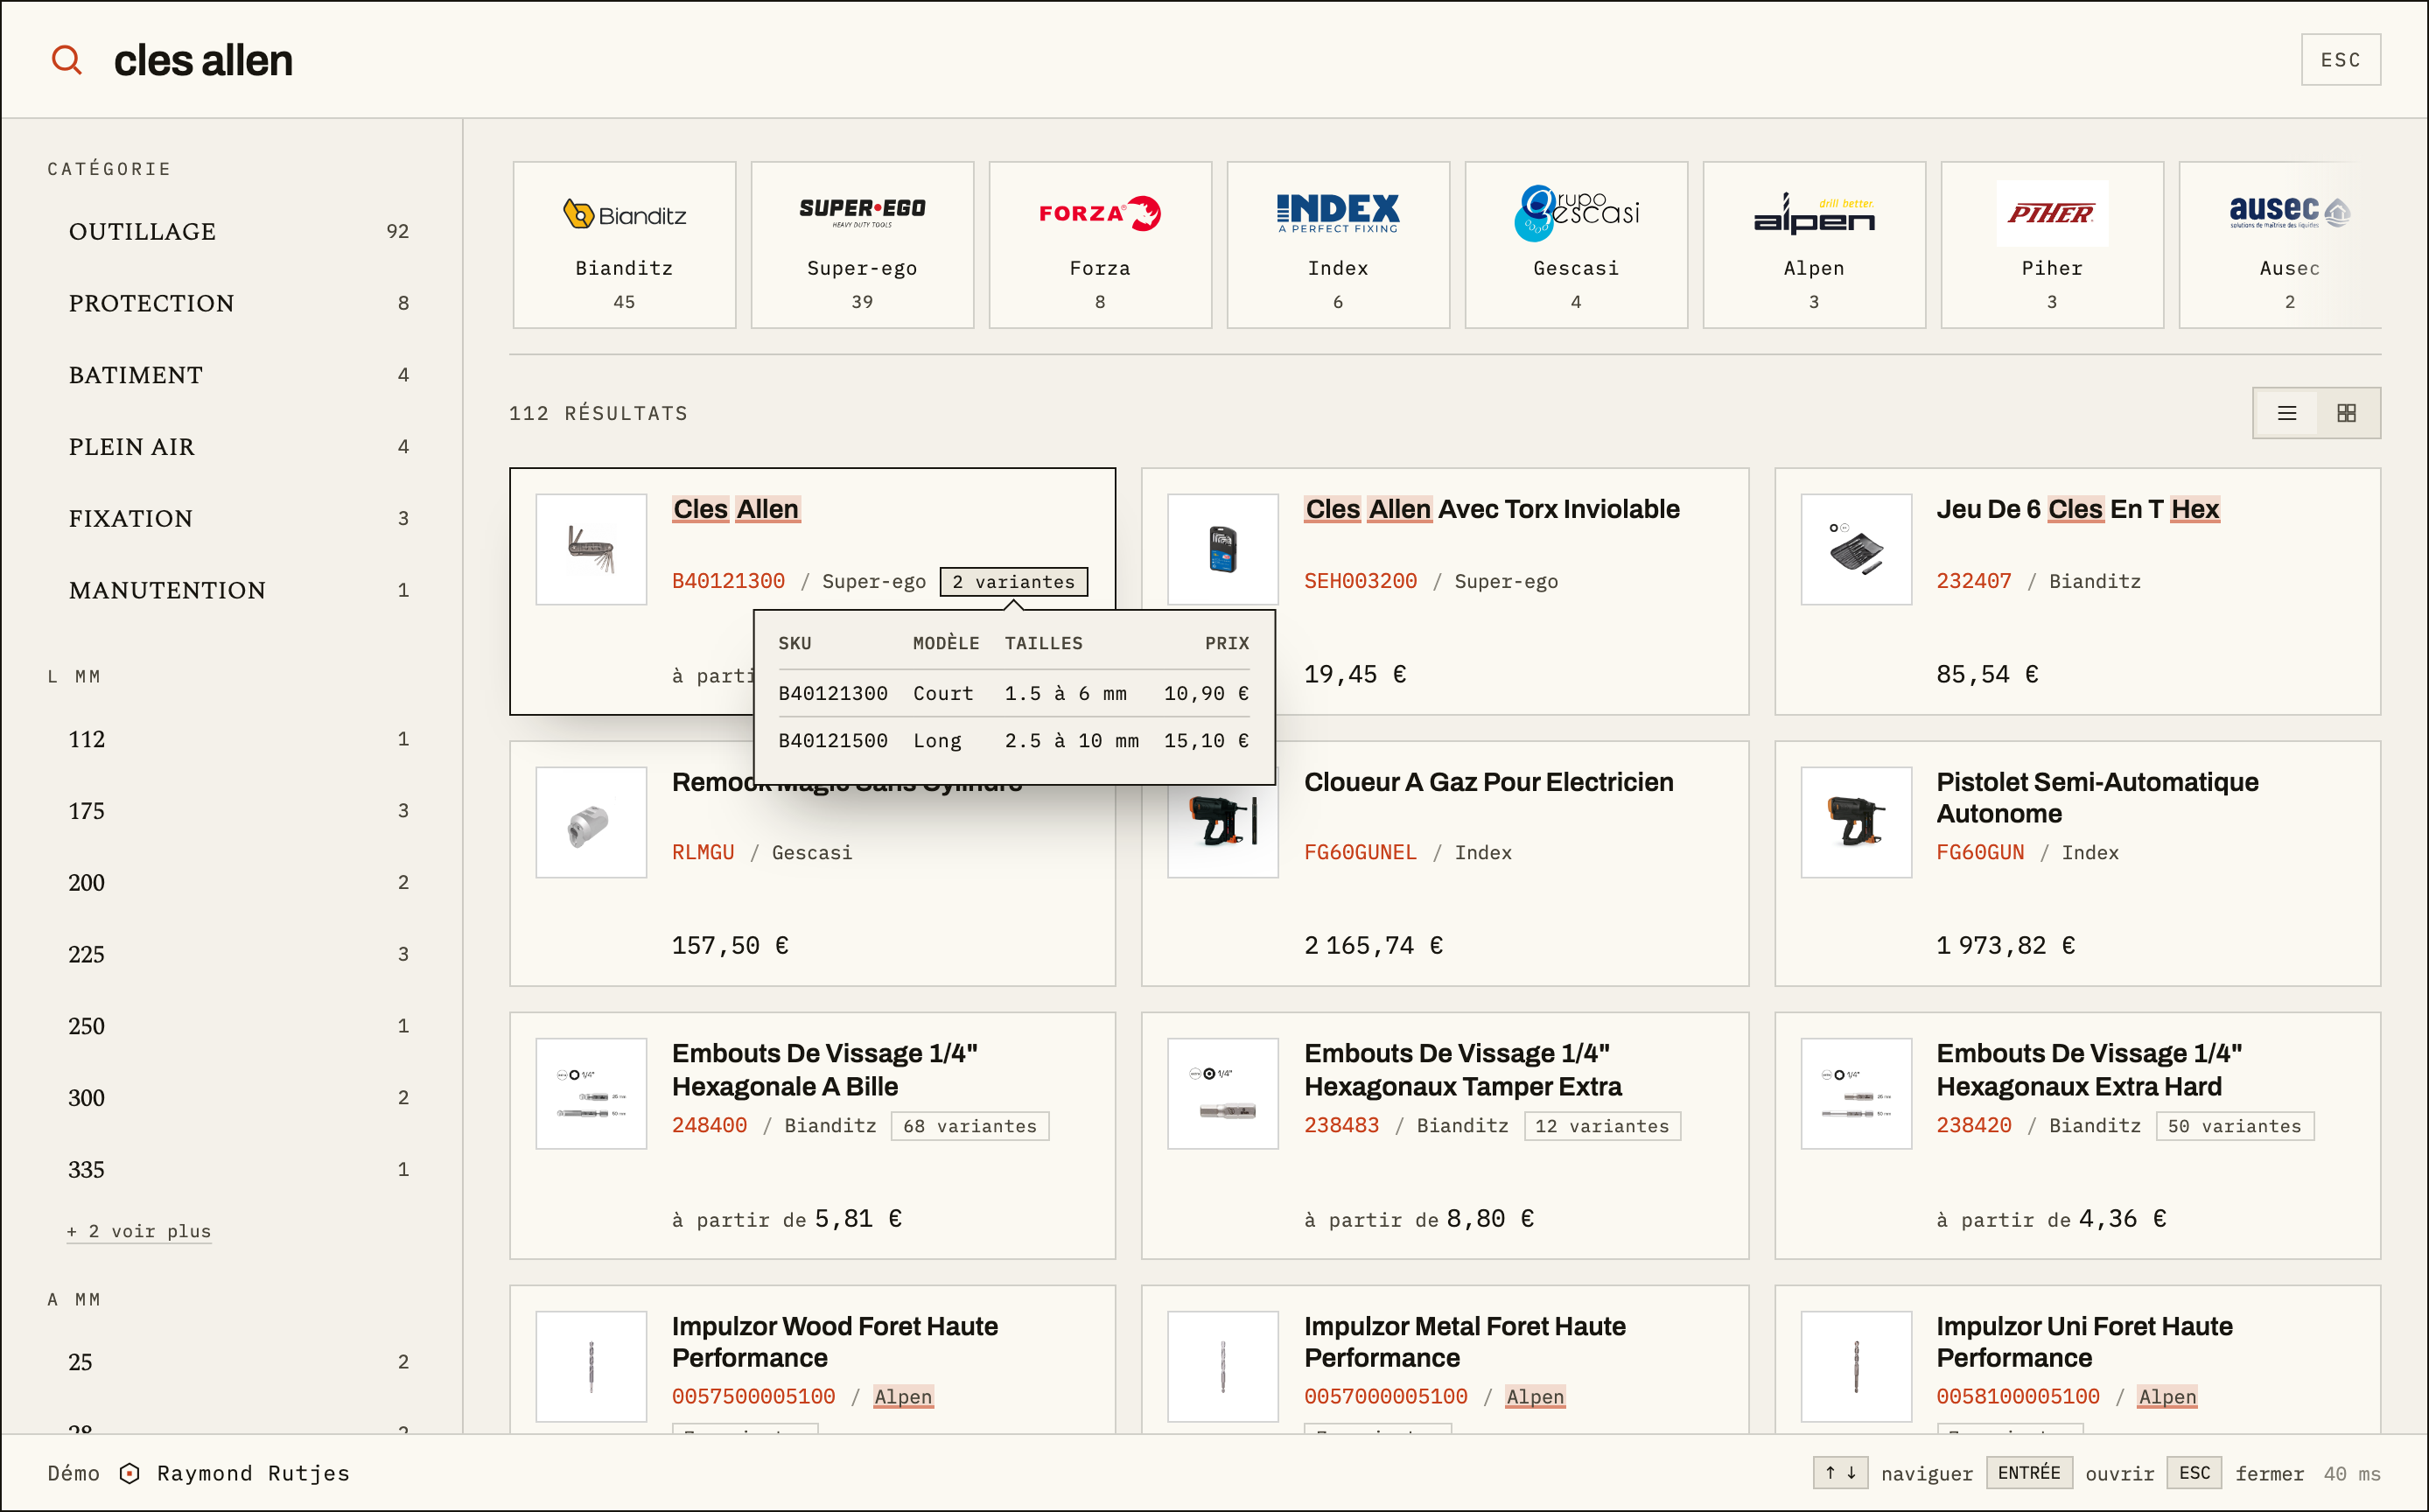
Task: Click the search magnifier icon
Action: pos(67,60)
